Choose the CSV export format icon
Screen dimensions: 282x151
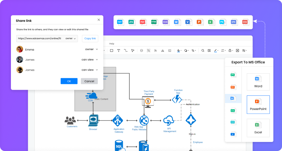(245, 22)
